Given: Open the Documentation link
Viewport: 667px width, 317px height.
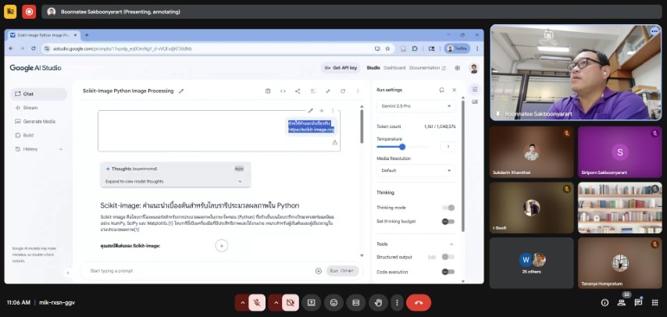Looking at the screenshot, I should tap(426, 68).
